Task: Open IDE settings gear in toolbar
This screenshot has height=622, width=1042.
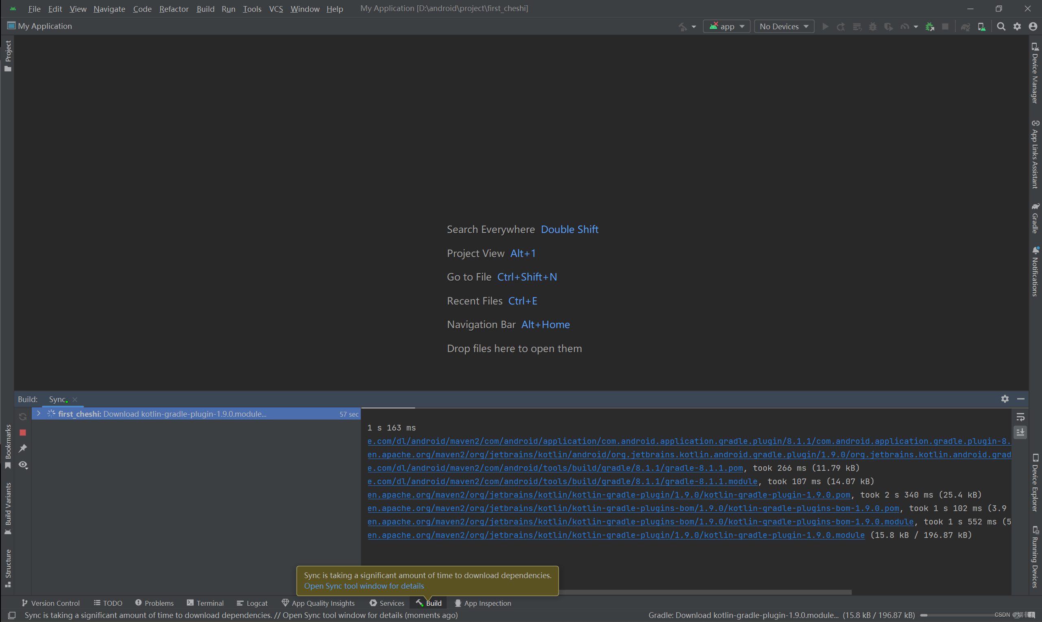Action: click(1017, 26)
